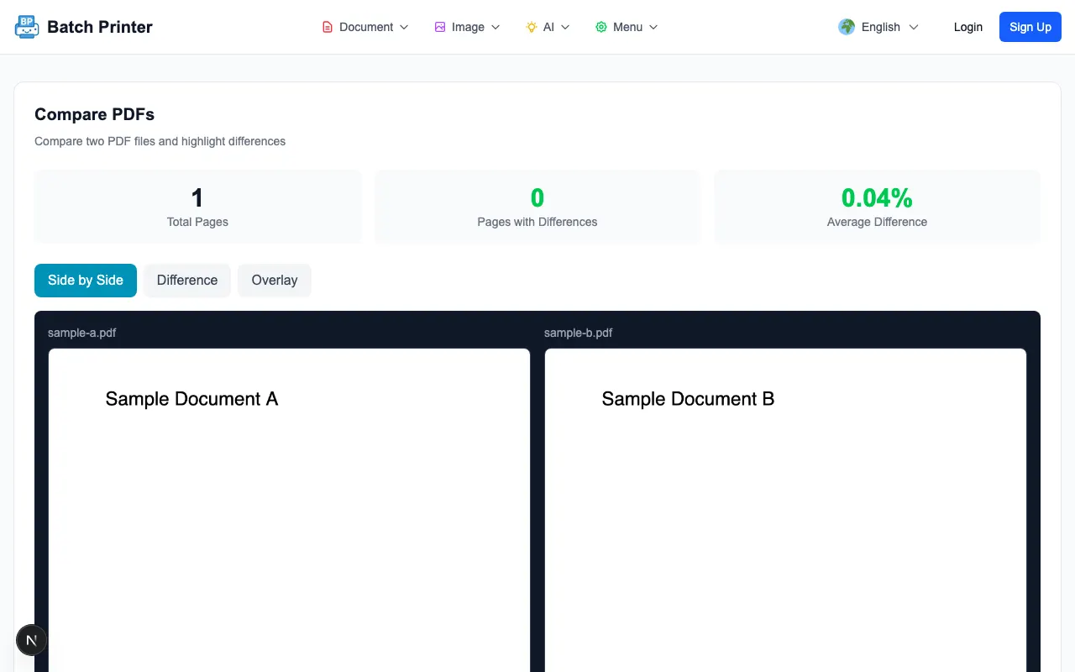
Task: Open the Menu item in navbar
Action: pyautogui.click(x=627, y=27)
